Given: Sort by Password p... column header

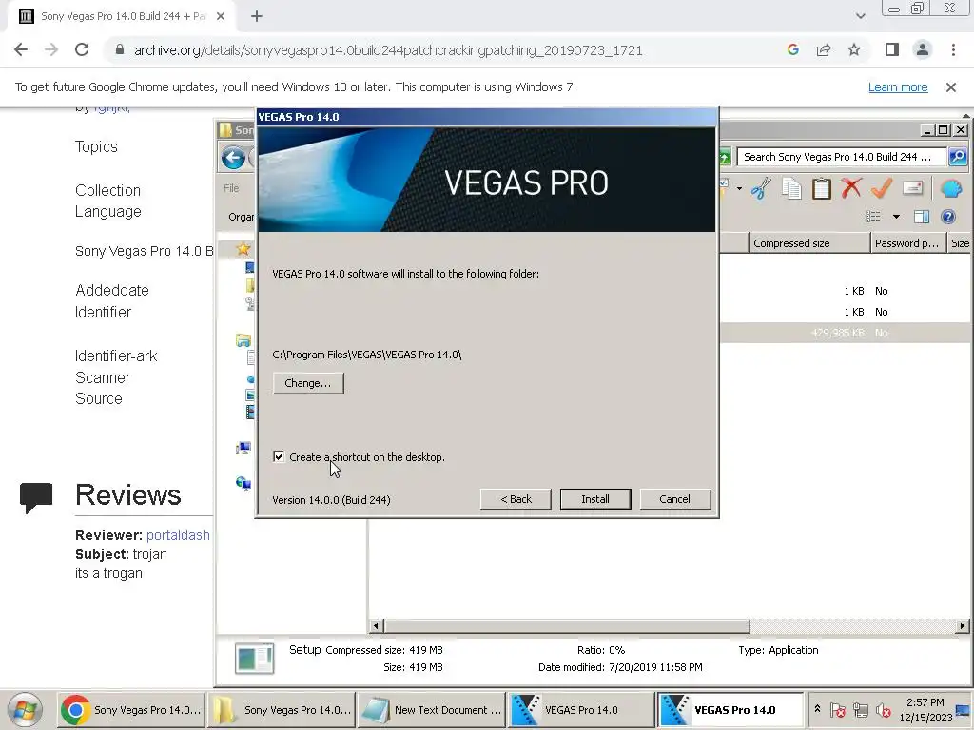Looking at the screenshot, I should pos(907,243).
